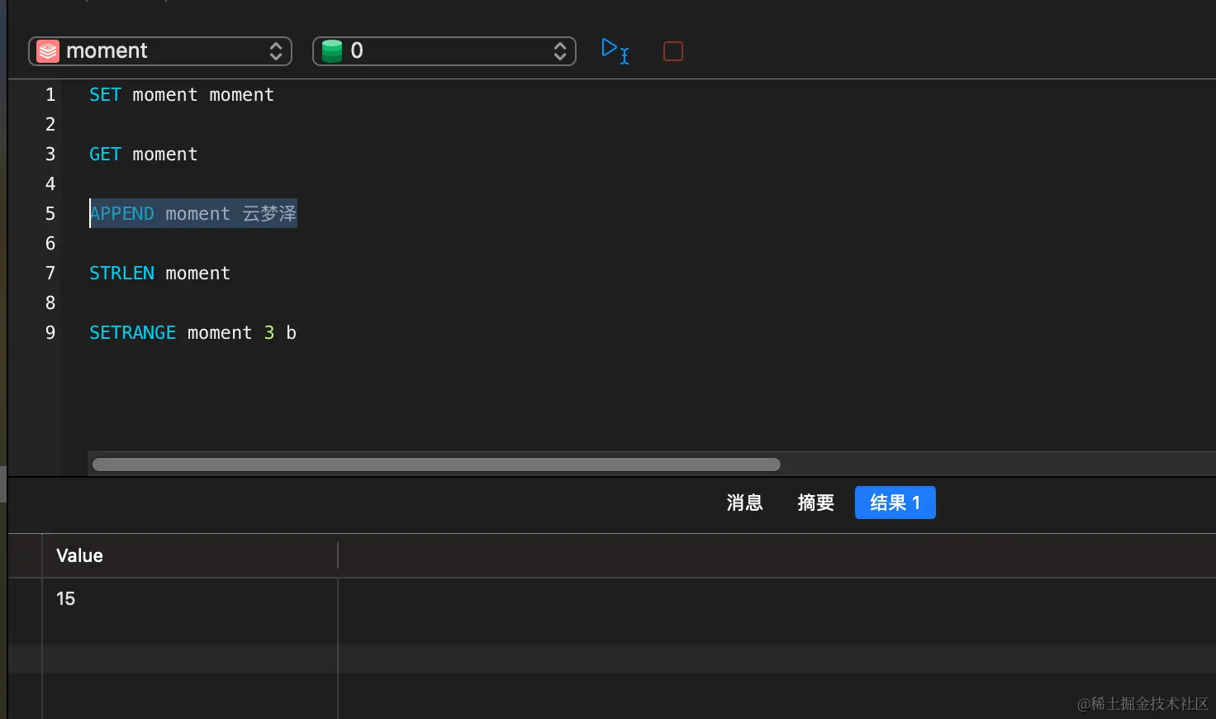Click line number 7 in the gutter
1216x719 pixels.
[x=50, y=274]
